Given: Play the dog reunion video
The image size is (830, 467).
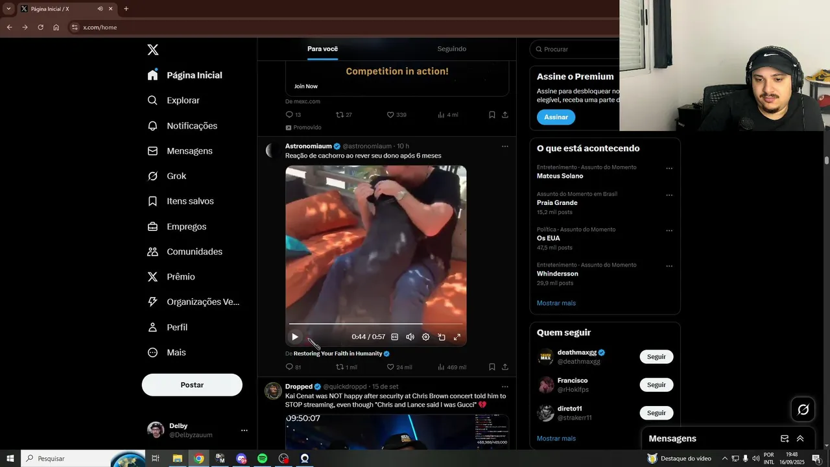Looking at the screenshot, I should tap(295, 337).
